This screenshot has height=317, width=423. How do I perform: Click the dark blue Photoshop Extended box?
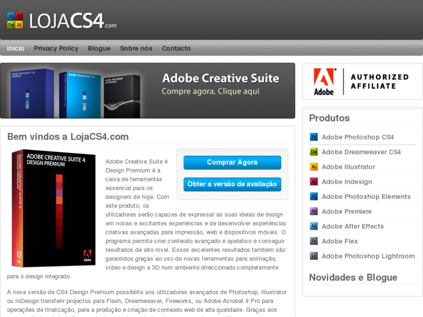pos(32,93)
